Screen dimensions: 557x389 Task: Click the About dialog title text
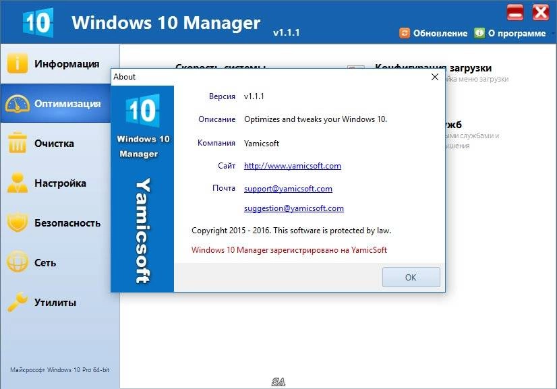pos(124,77)
